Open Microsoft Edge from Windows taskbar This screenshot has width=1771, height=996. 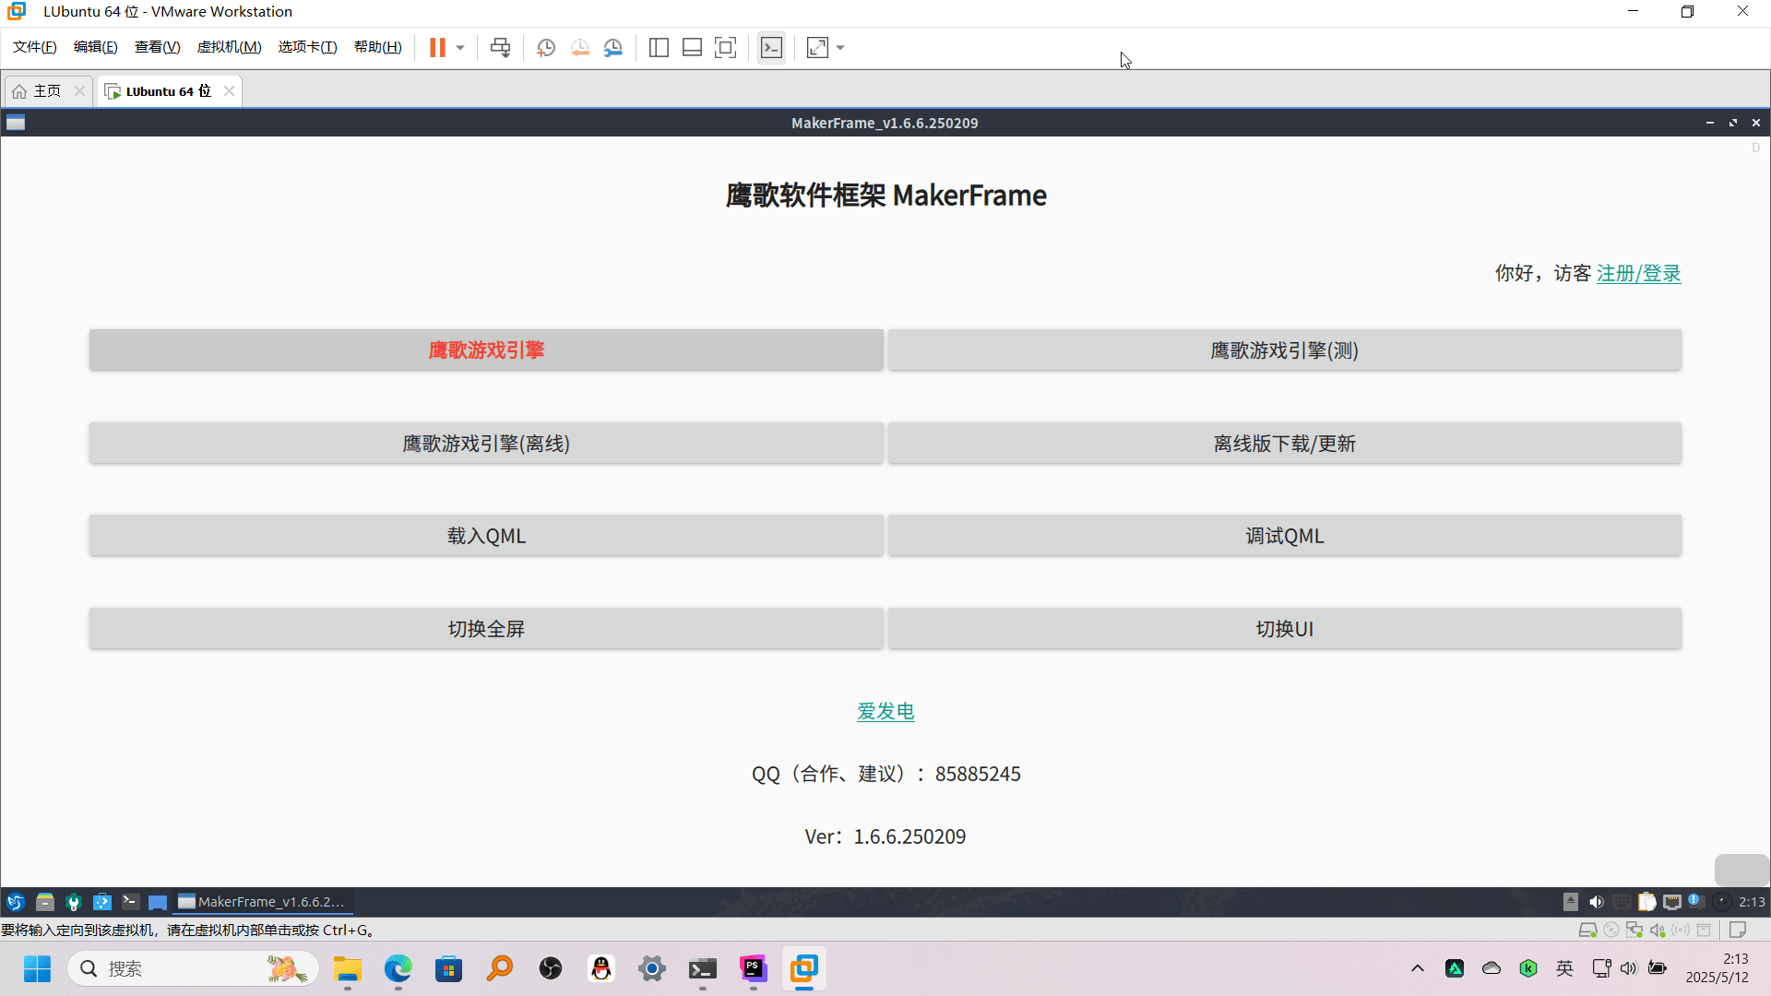point(398,968)
